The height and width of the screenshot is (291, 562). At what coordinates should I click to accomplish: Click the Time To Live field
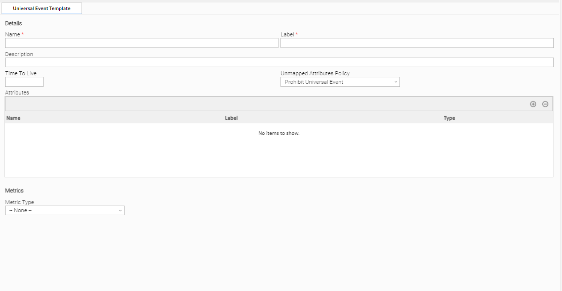tap(24, 82)
